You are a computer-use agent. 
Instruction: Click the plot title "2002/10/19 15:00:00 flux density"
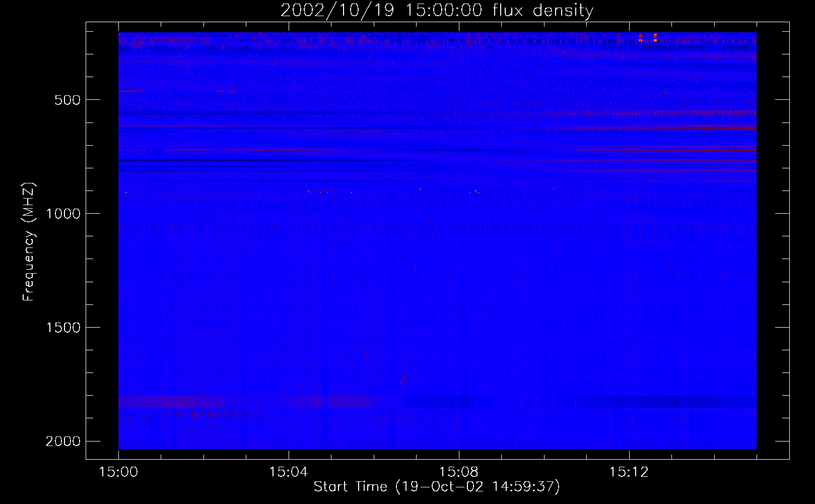click(437, 11)
